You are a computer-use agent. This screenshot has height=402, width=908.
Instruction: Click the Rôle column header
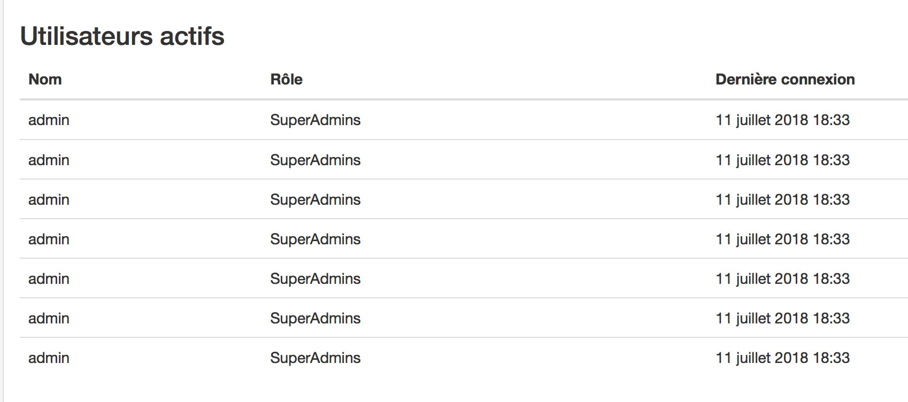286,80
